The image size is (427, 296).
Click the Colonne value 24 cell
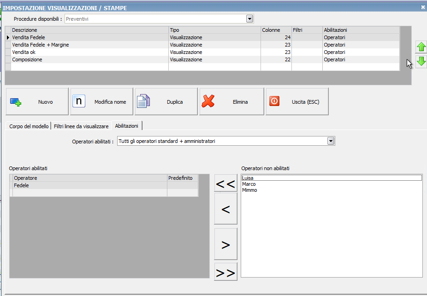(x=276, y=37)
